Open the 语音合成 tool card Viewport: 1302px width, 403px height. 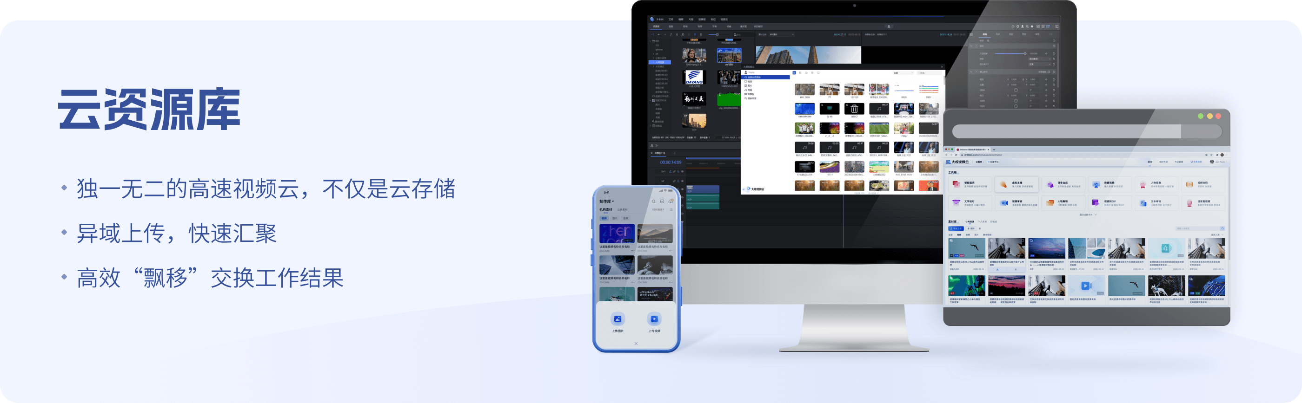(1063, 185)
